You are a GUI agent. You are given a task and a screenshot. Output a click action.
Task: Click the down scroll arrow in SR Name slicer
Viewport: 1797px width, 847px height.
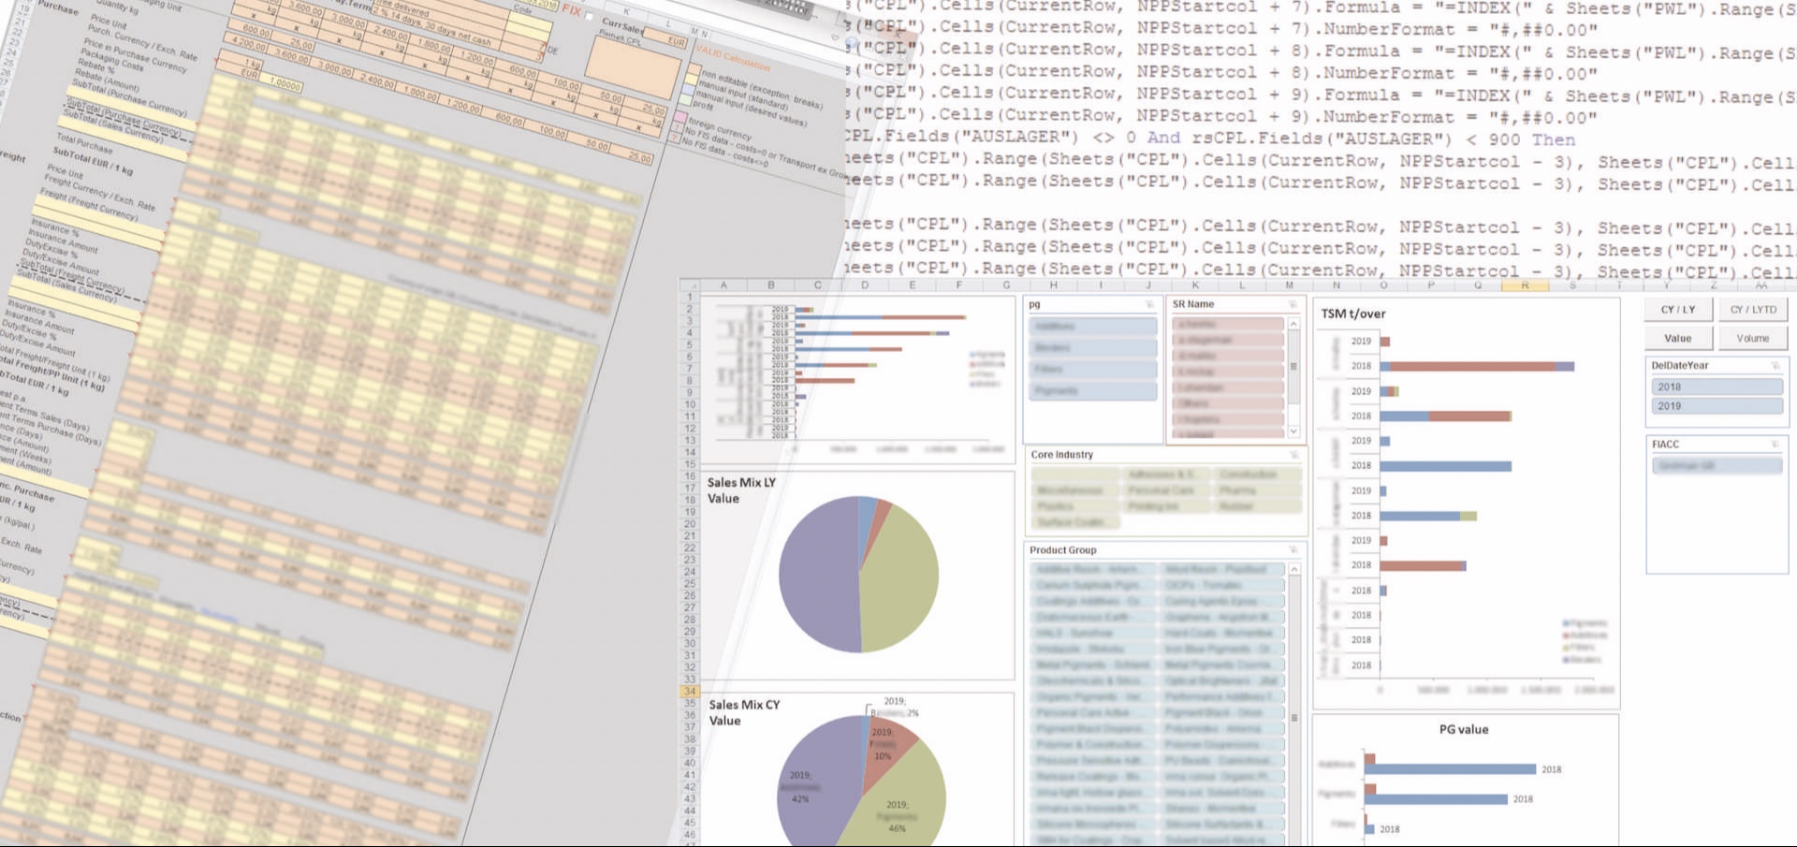[x=1293, y=431]
